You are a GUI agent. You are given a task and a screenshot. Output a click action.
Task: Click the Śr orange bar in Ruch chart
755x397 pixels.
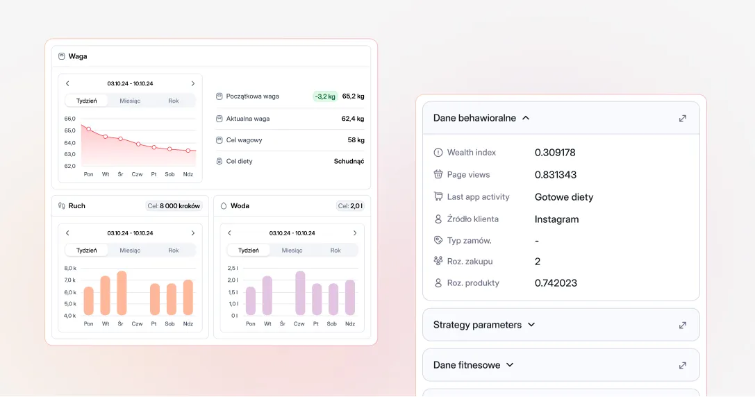122,293
